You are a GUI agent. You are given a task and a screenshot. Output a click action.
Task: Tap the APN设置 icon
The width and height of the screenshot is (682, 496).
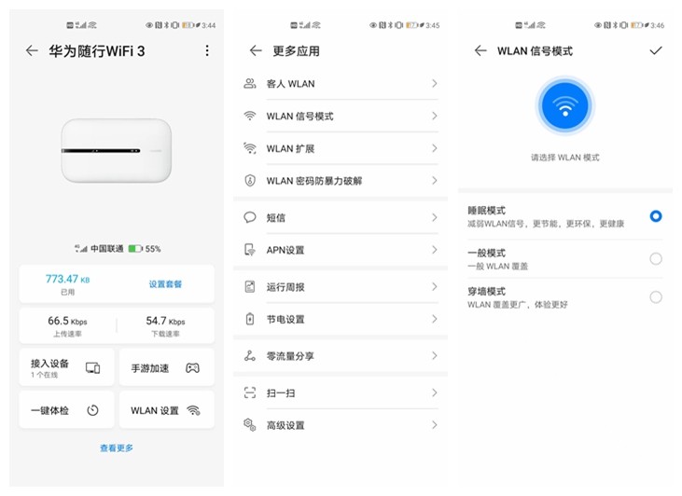(250, 250)
